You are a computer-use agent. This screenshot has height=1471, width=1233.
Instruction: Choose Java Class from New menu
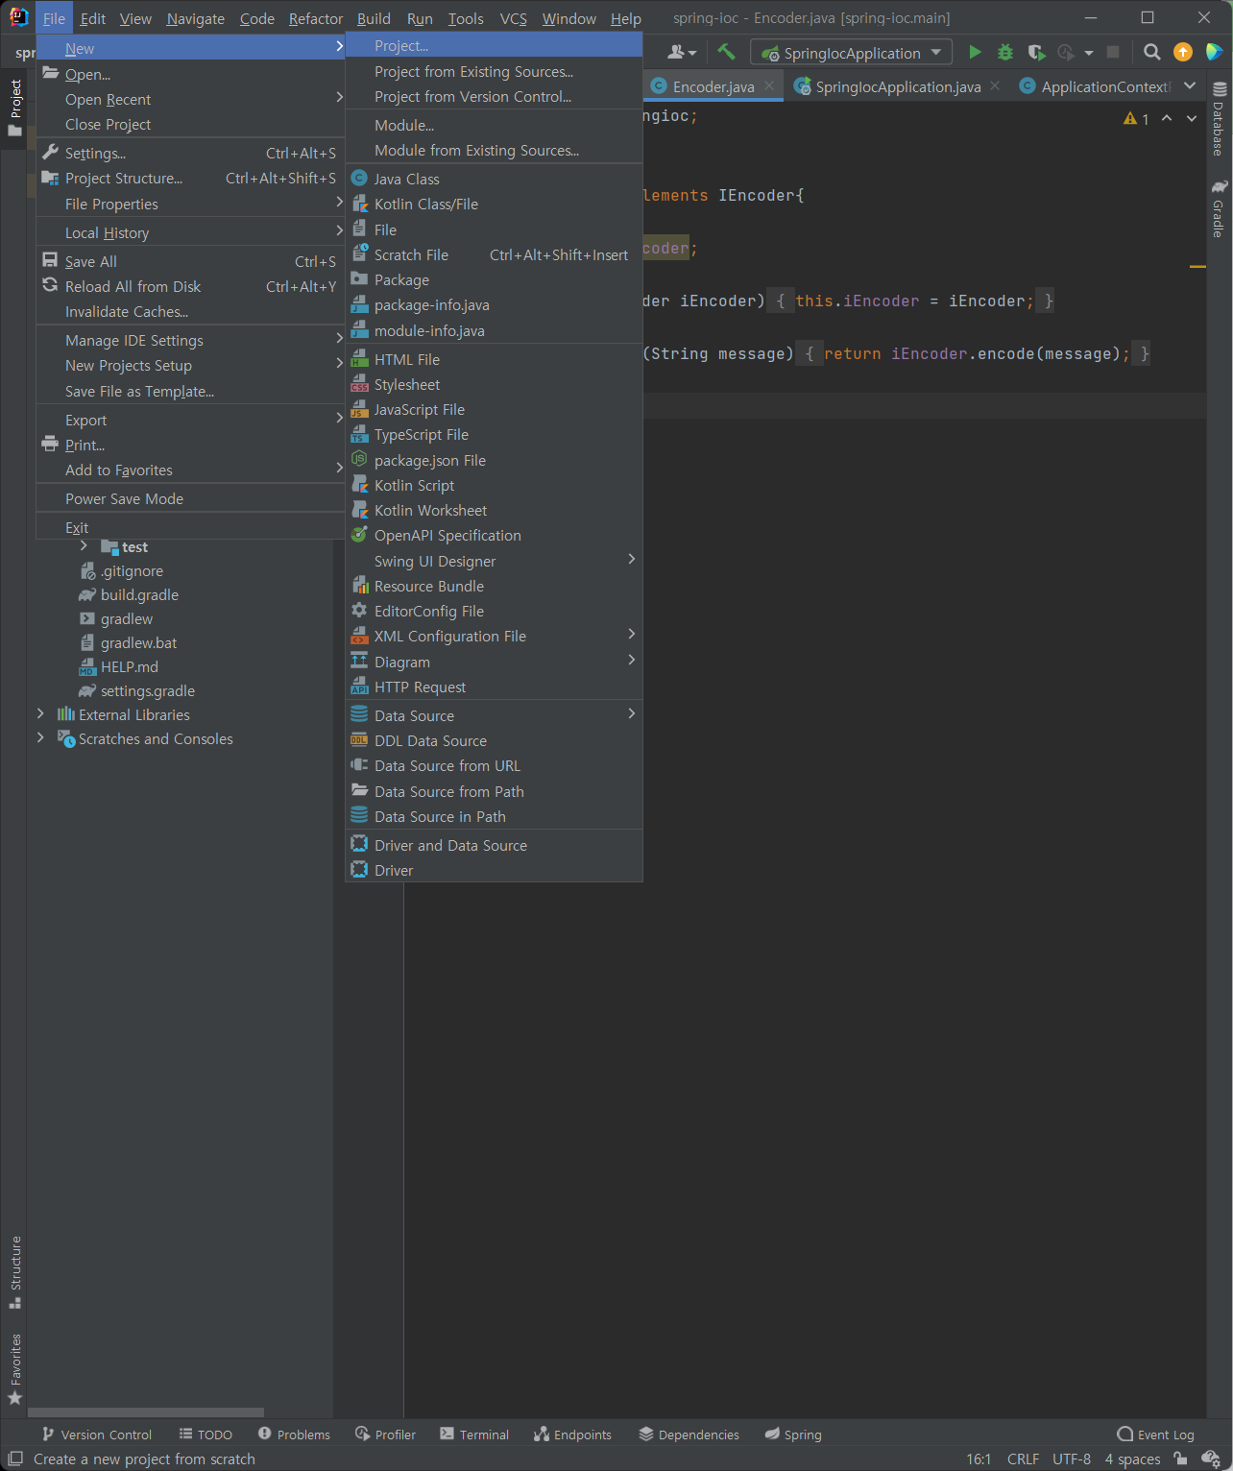click(494, 179)
